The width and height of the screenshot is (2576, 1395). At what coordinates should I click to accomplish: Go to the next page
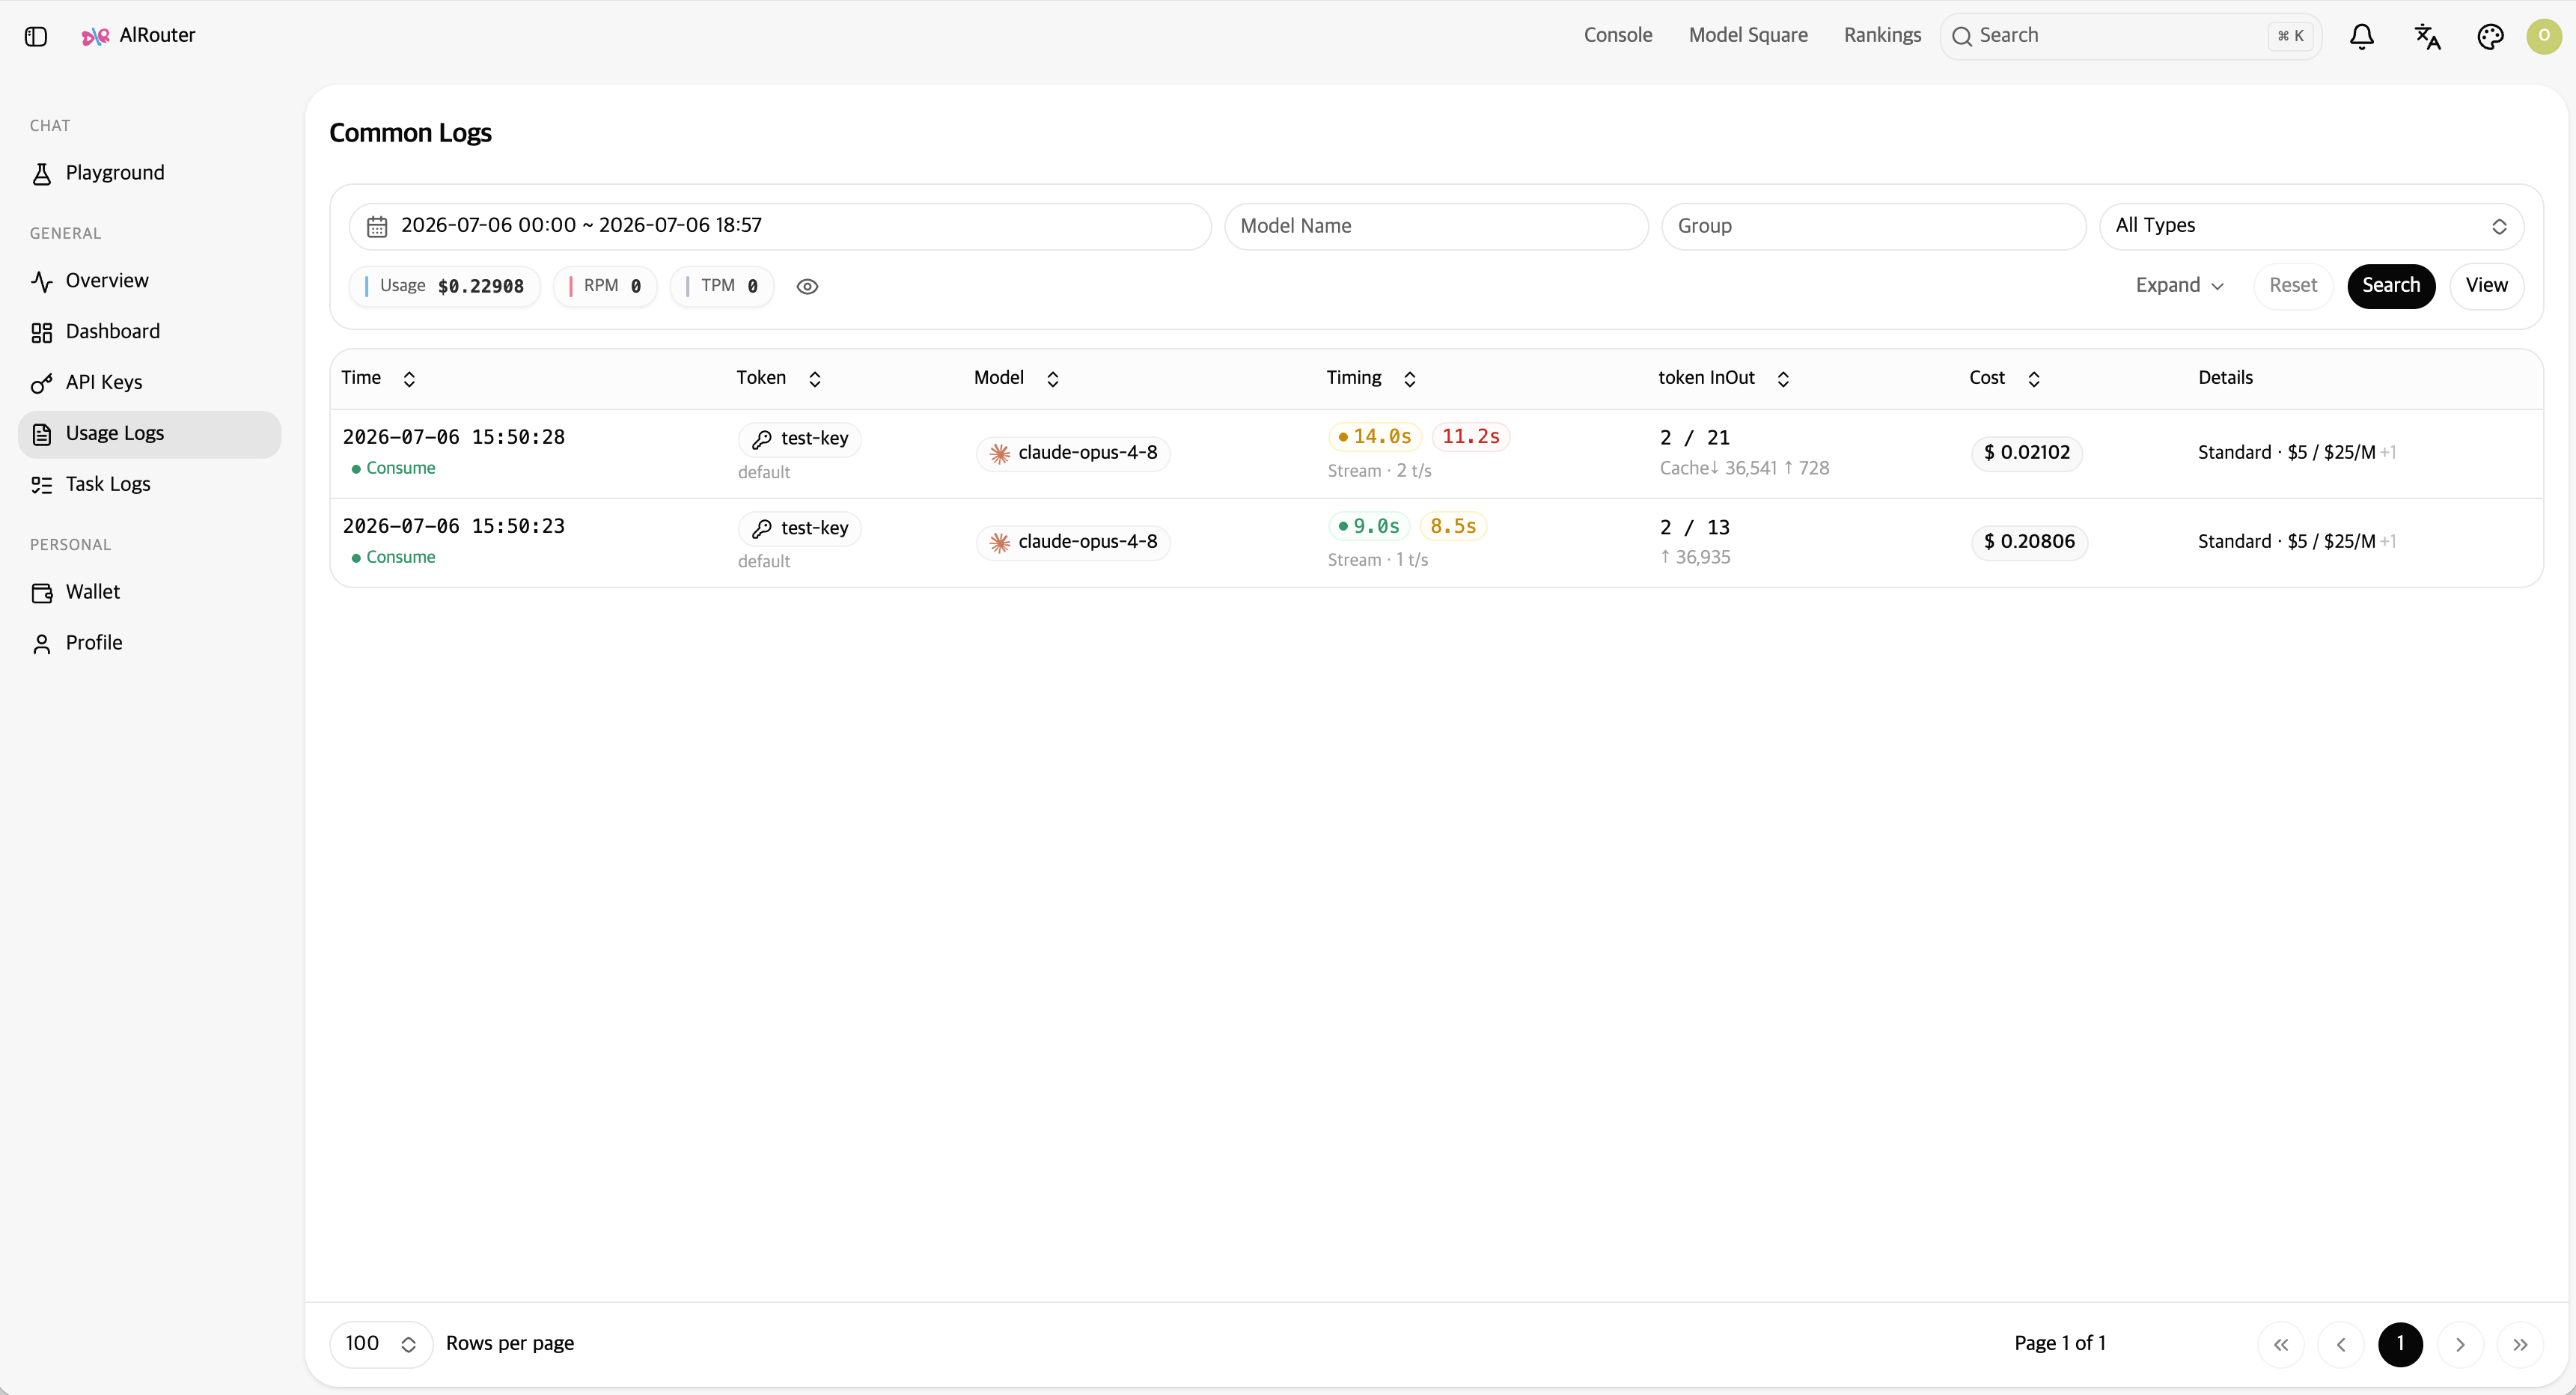2460,1344
